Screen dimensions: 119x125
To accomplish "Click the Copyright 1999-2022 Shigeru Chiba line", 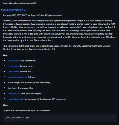I will [x=33, y=15].
